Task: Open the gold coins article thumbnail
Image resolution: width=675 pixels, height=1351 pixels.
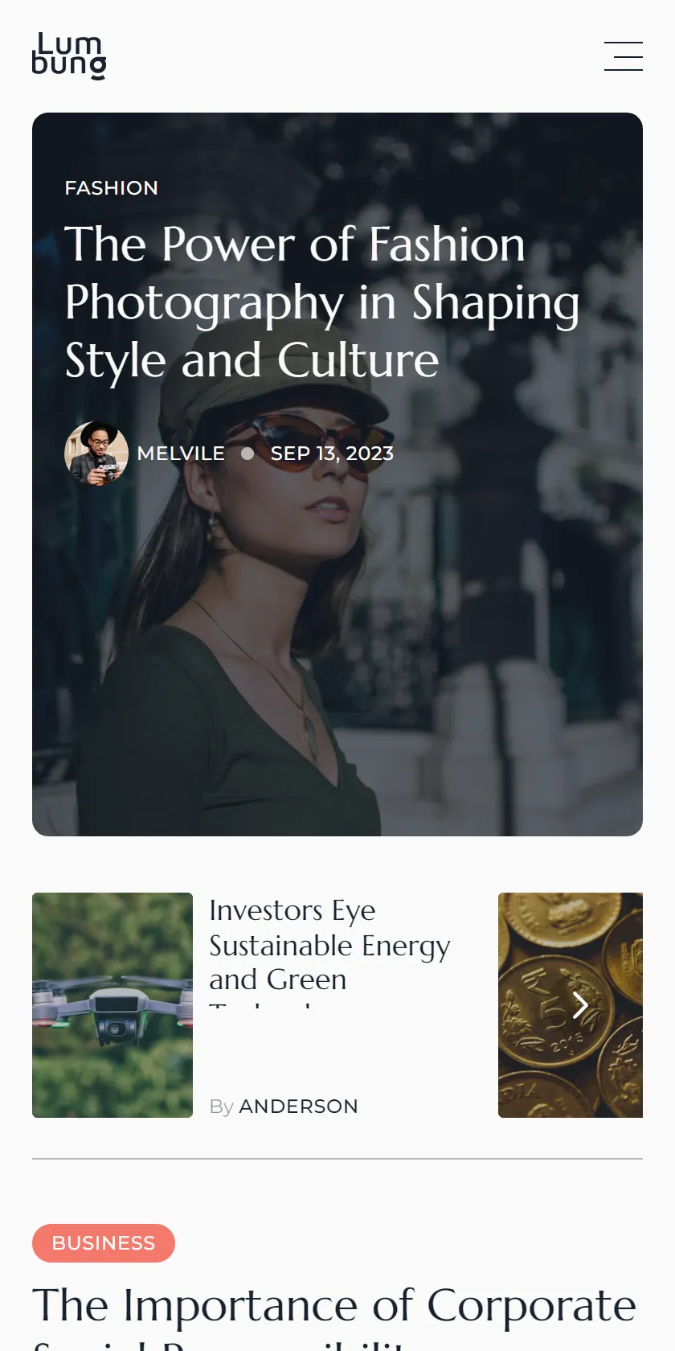Action: tap(571, 1005)
